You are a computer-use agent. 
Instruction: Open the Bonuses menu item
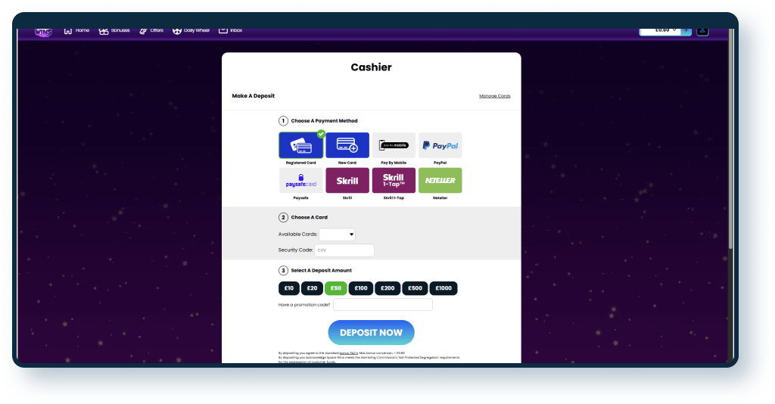115,30
